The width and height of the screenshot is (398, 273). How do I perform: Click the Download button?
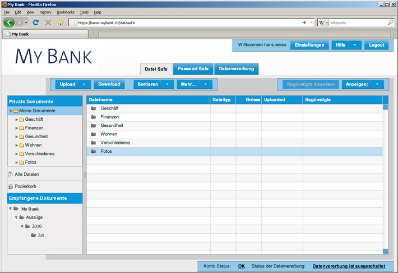(109, 84)
